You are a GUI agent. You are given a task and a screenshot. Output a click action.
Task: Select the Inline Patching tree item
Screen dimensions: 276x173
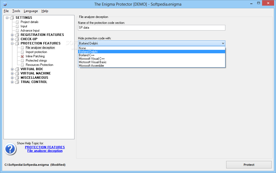coord(35,56)
